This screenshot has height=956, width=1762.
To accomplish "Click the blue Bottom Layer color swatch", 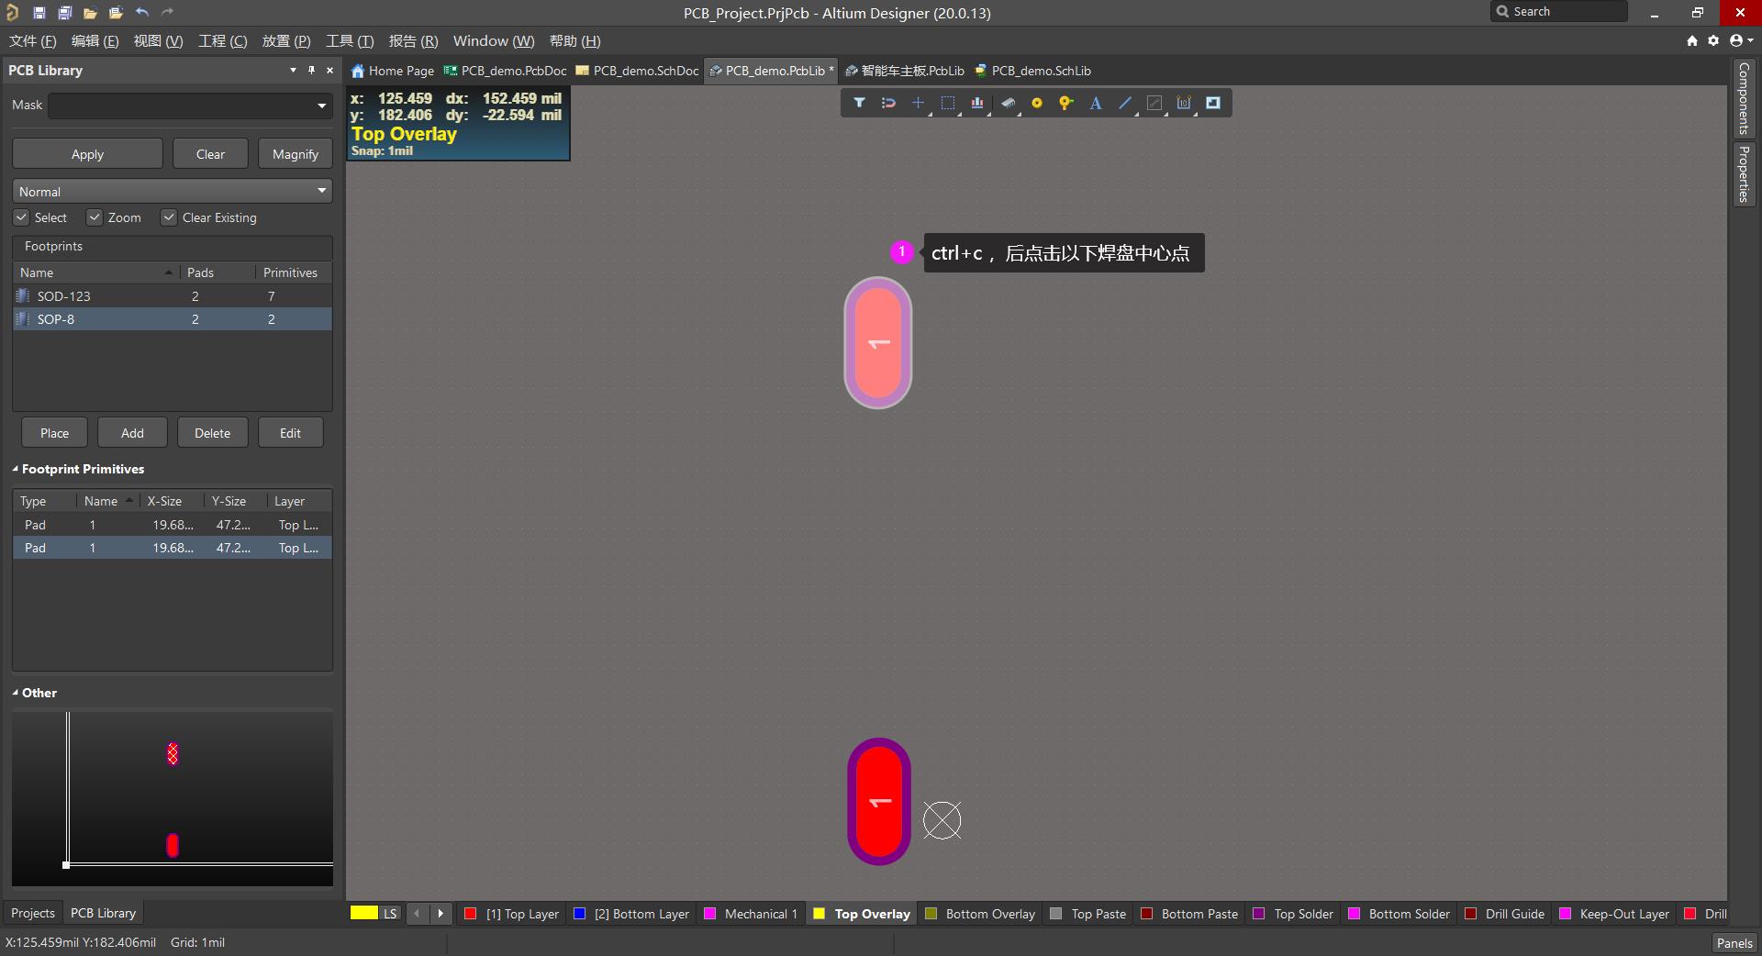I will (x=580, y=914).
